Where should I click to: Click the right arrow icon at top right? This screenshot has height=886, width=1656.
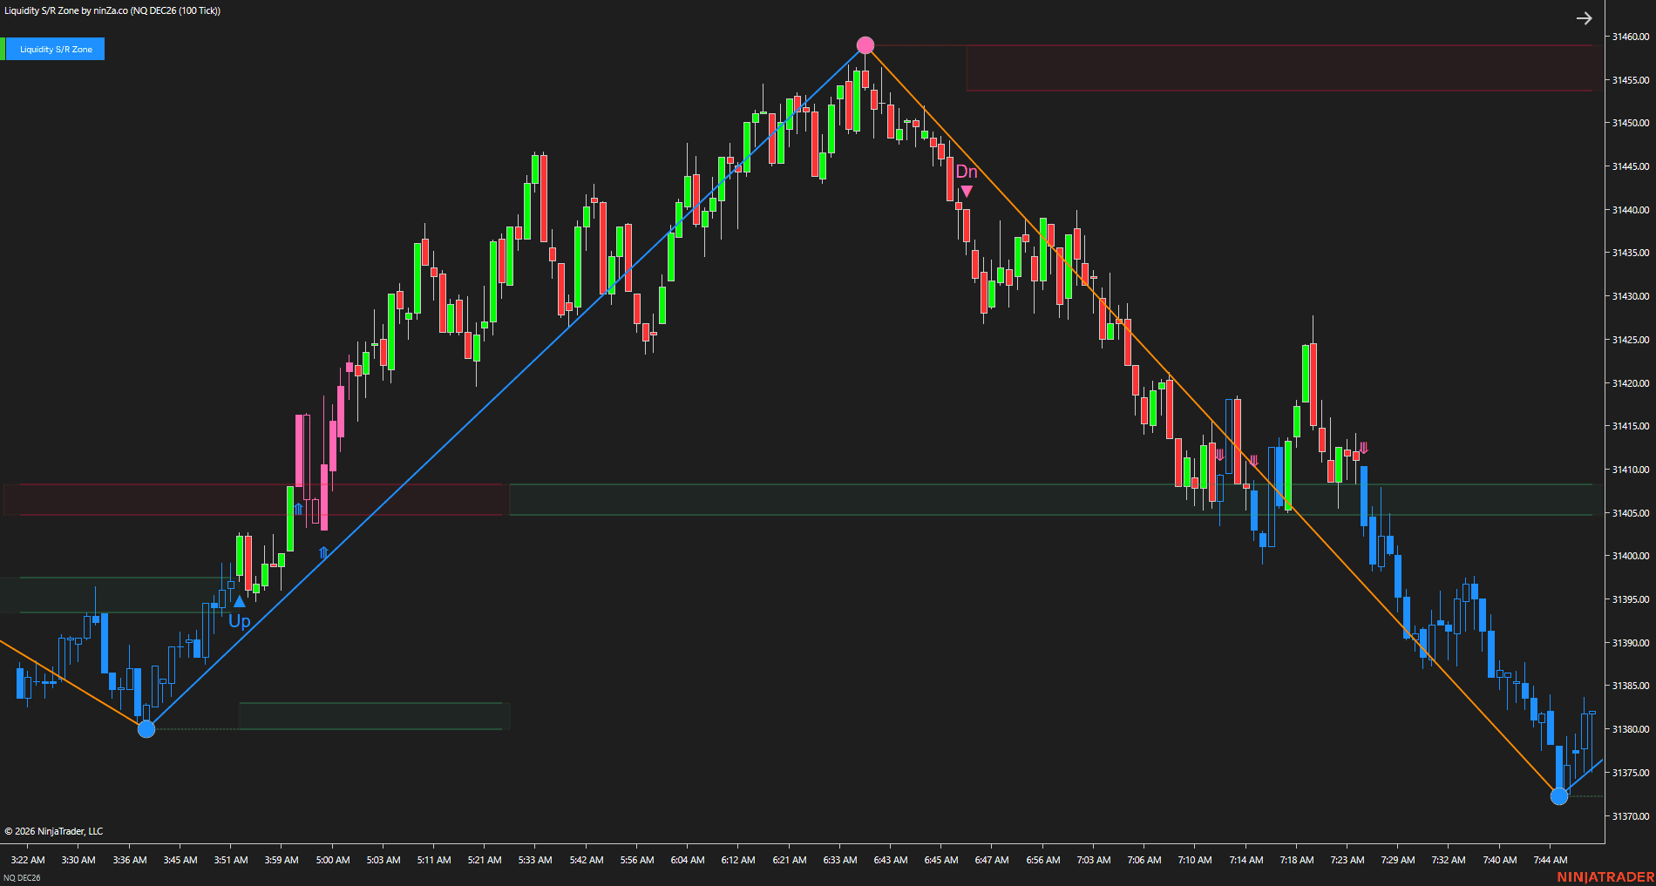1584,18
